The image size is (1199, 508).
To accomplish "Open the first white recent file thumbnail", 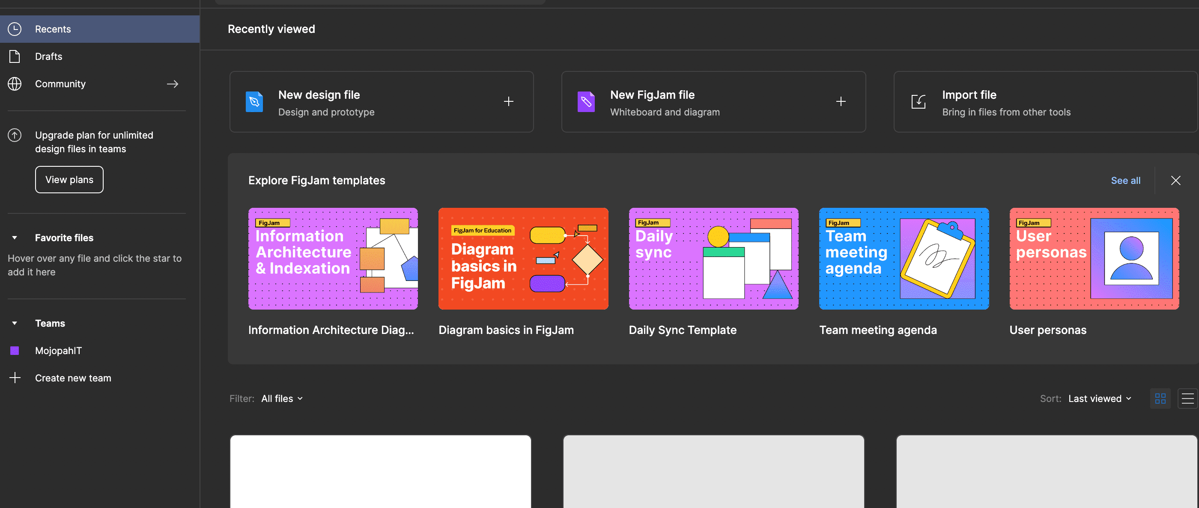I will click(380, 471).
